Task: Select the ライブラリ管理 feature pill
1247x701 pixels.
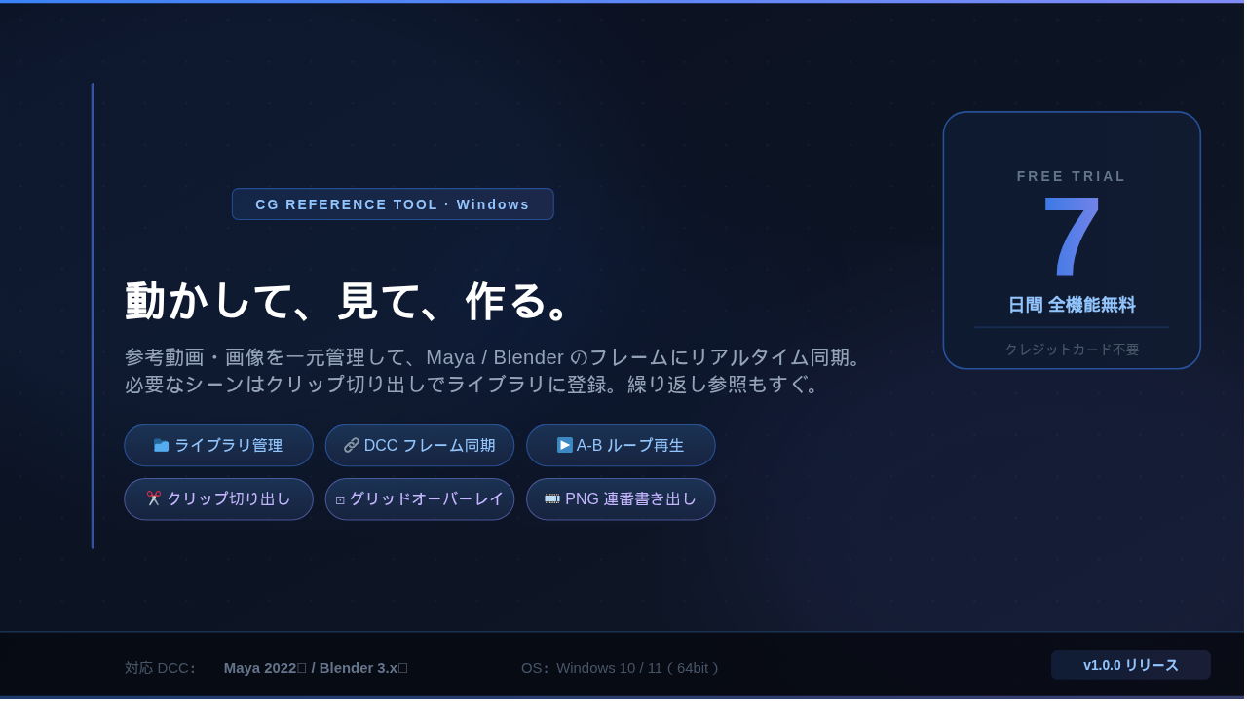Action: click(219, 445)
